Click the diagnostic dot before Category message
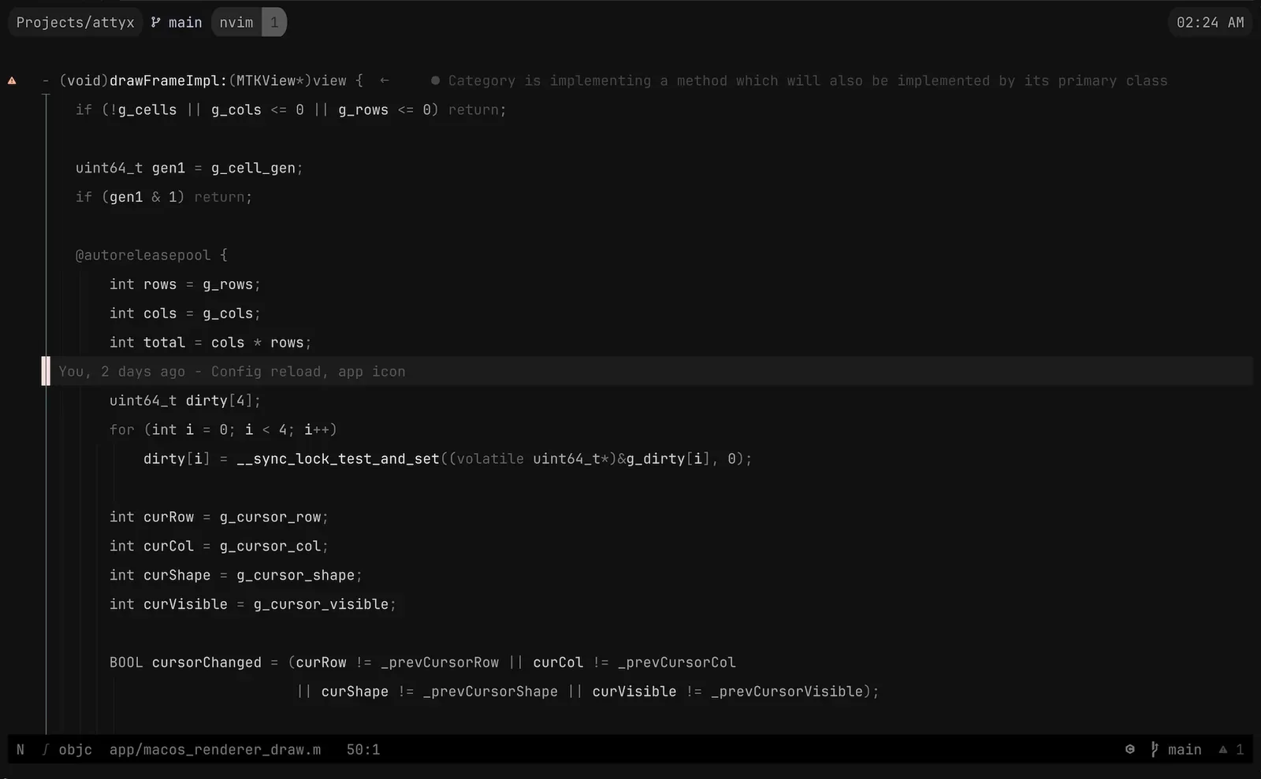 click(x=435, y=80)
